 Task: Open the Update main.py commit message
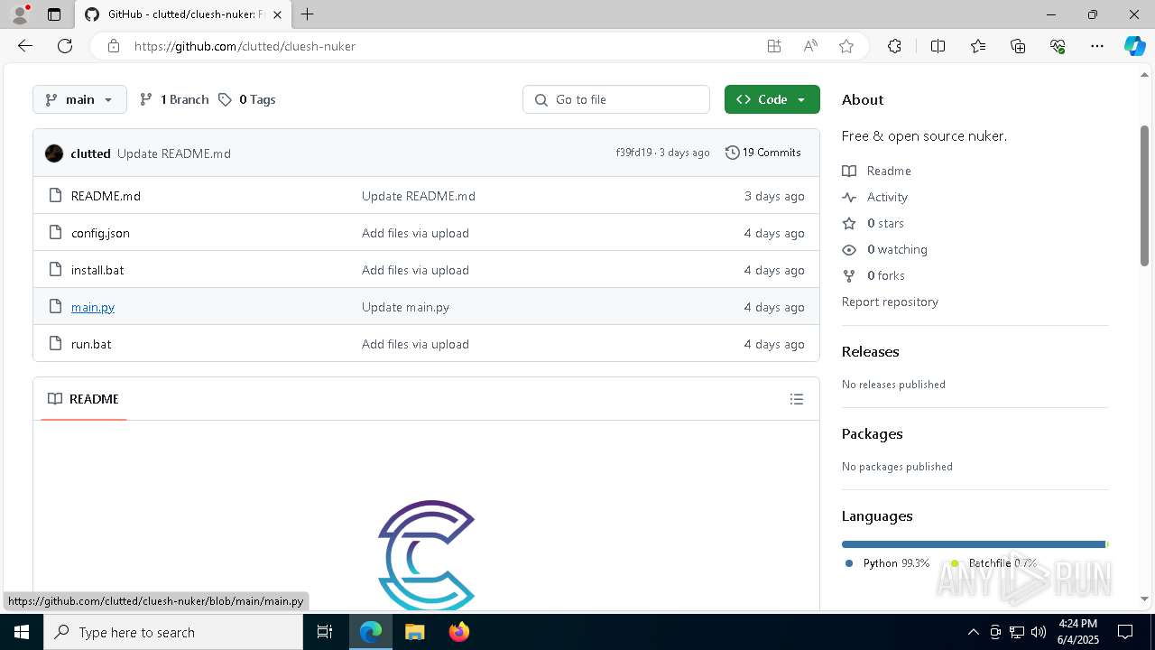pos(405,307)
